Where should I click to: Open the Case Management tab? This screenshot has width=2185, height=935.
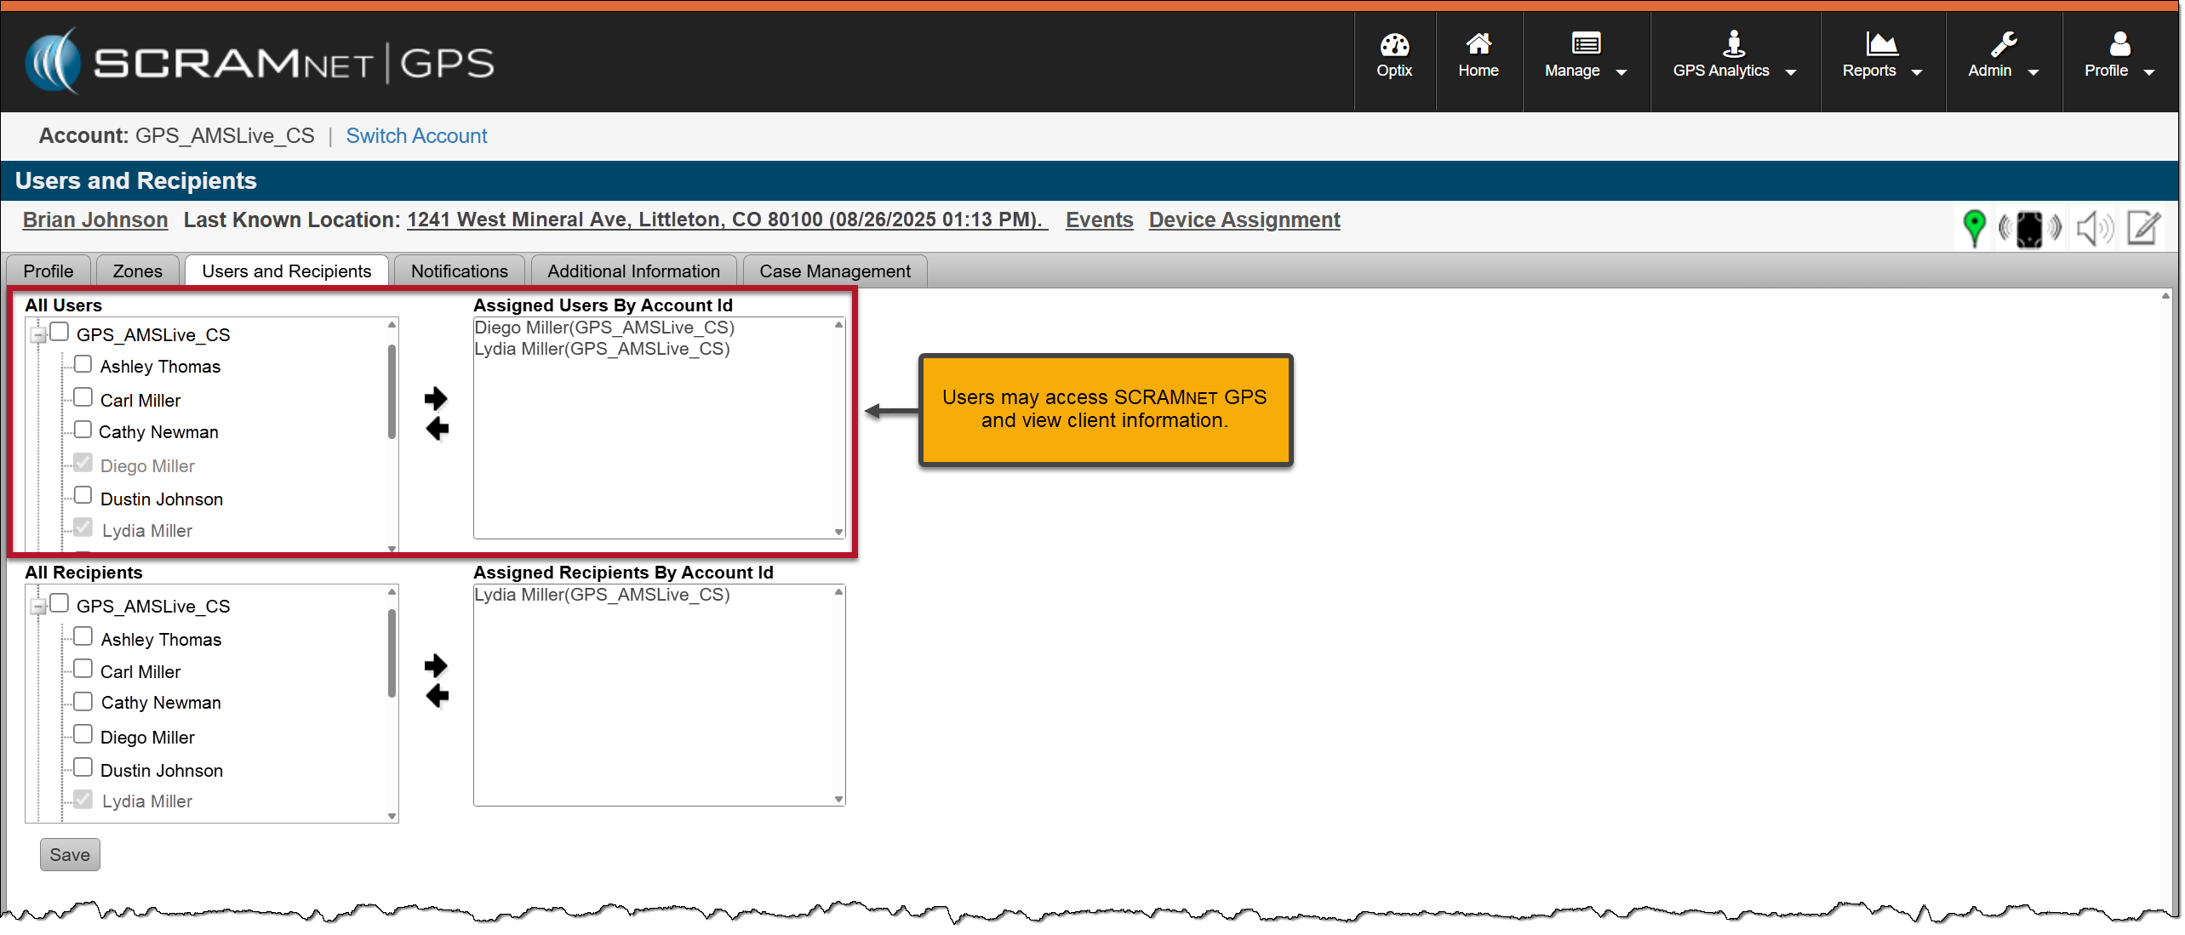tap(834, 271)
